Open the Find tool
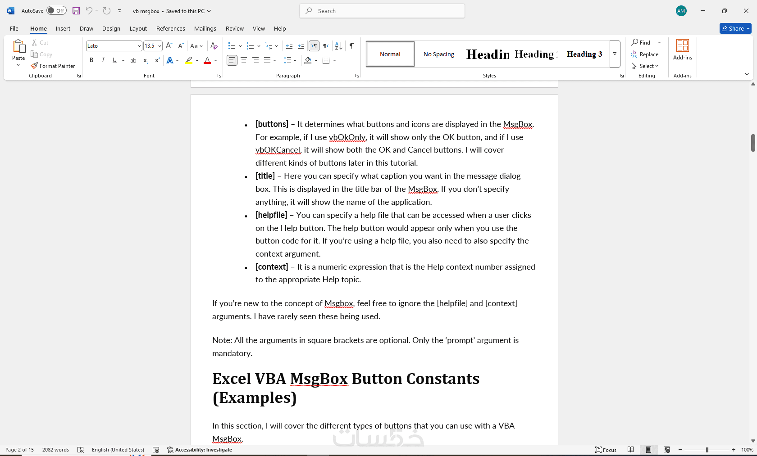The image size is (757, 456). coord(641,43)
